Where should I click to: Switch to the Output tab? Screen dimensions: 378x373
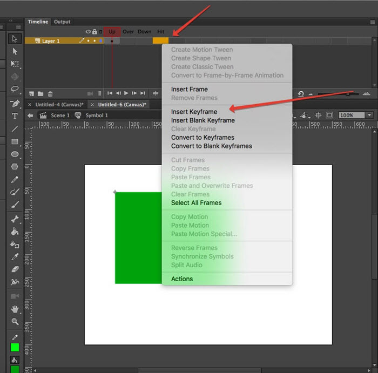click(x=62, y=22)
